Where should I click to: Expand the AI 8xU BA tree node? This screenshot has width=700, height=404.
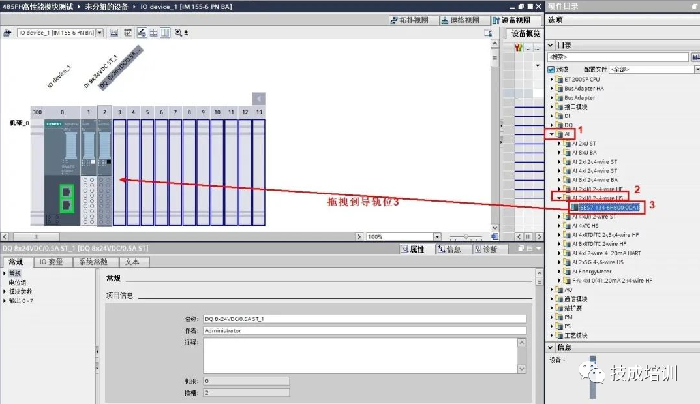pyautogui.click(x=559, y=152)
